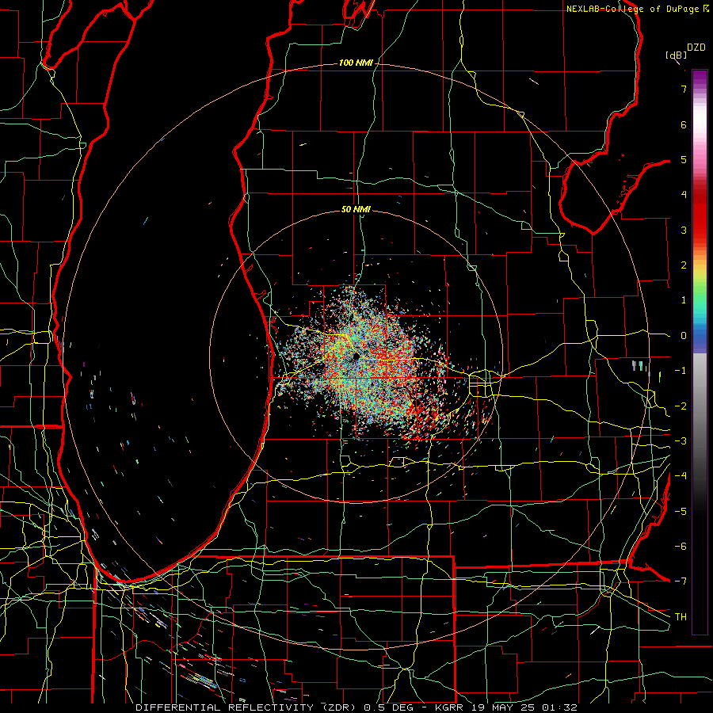
Task: Click the -4 value on the color scale
Action: 681,476
